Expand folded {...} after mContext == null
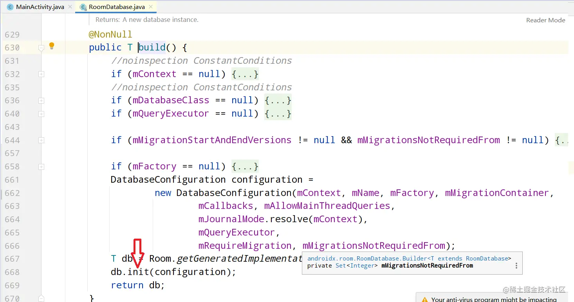Screen dimensions: 574x302 (x=245, y=74)
